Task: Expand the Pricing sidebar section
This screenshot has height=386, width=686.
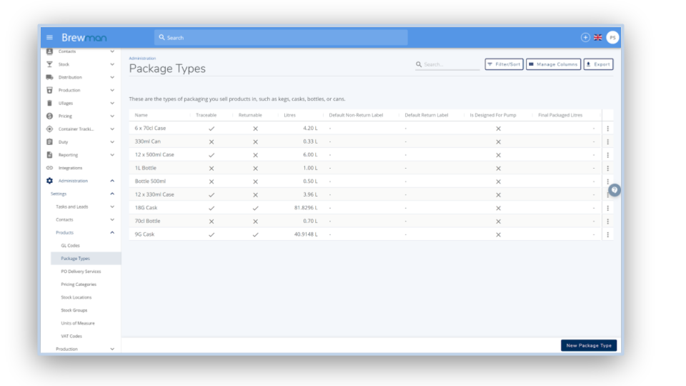Action: [112, 116]
